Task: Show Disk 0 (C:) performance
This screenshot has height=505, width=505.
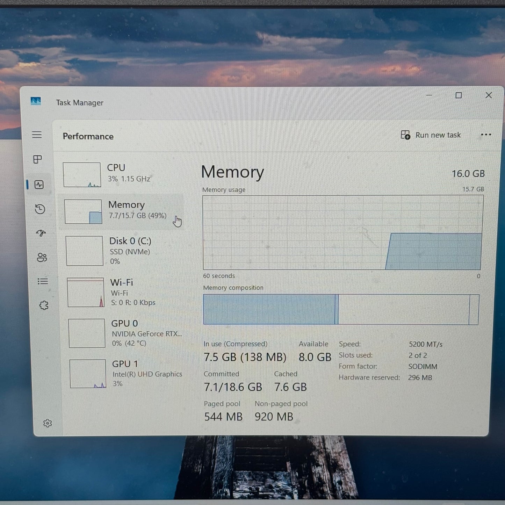Action: tap(122, 251)
